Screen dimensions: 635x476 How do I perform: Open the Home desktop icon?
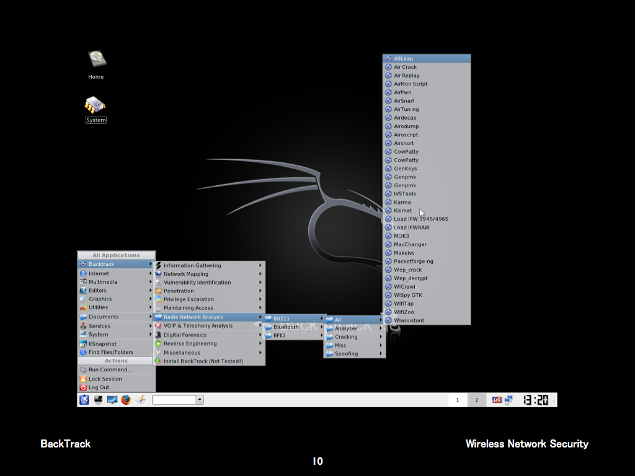pyautogui.click(x=96, y=61)
